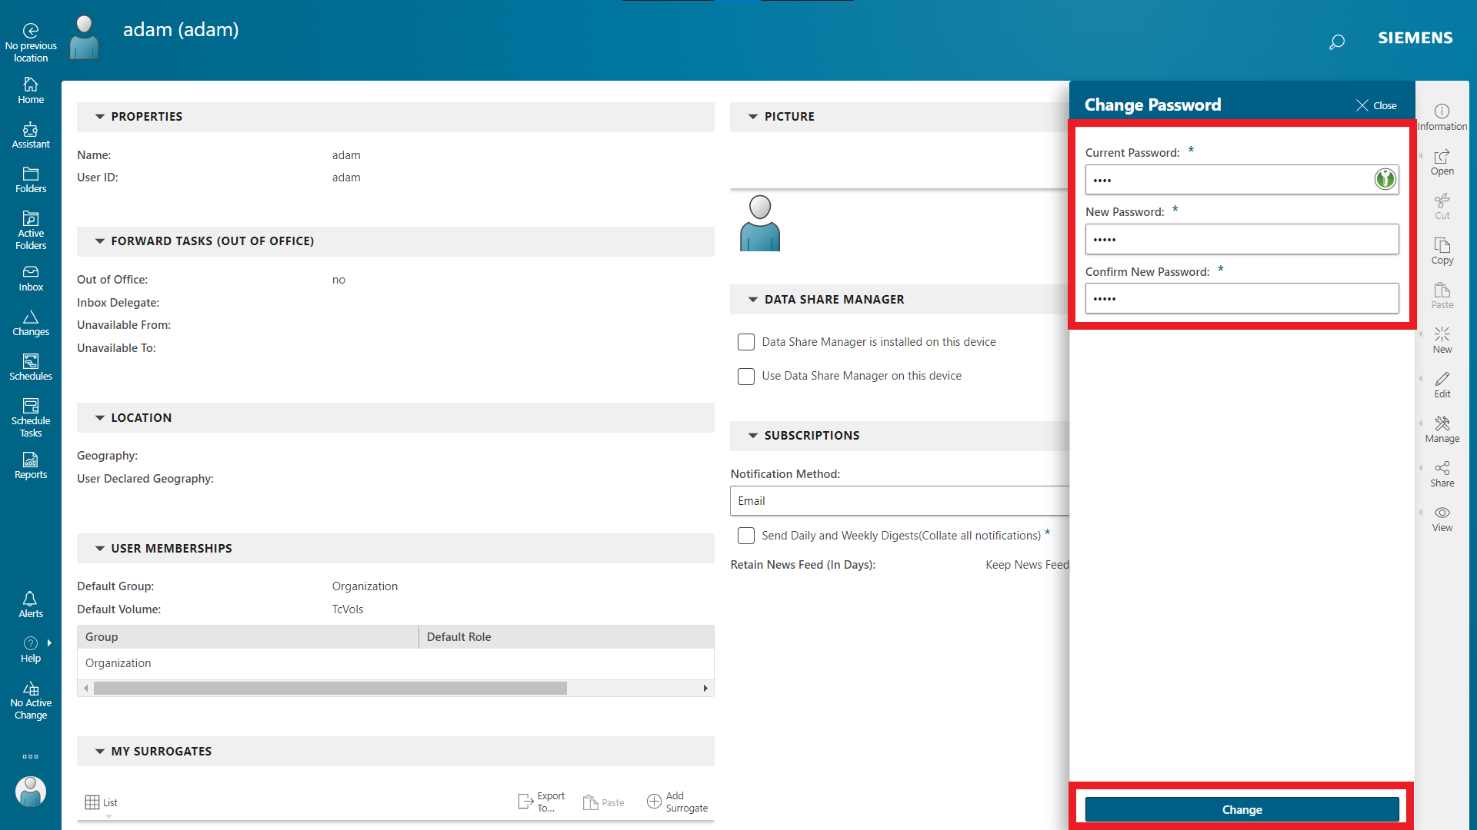The image size is (1477, 830).
Task: Open the View command group
Action: tap(1442, 519)
